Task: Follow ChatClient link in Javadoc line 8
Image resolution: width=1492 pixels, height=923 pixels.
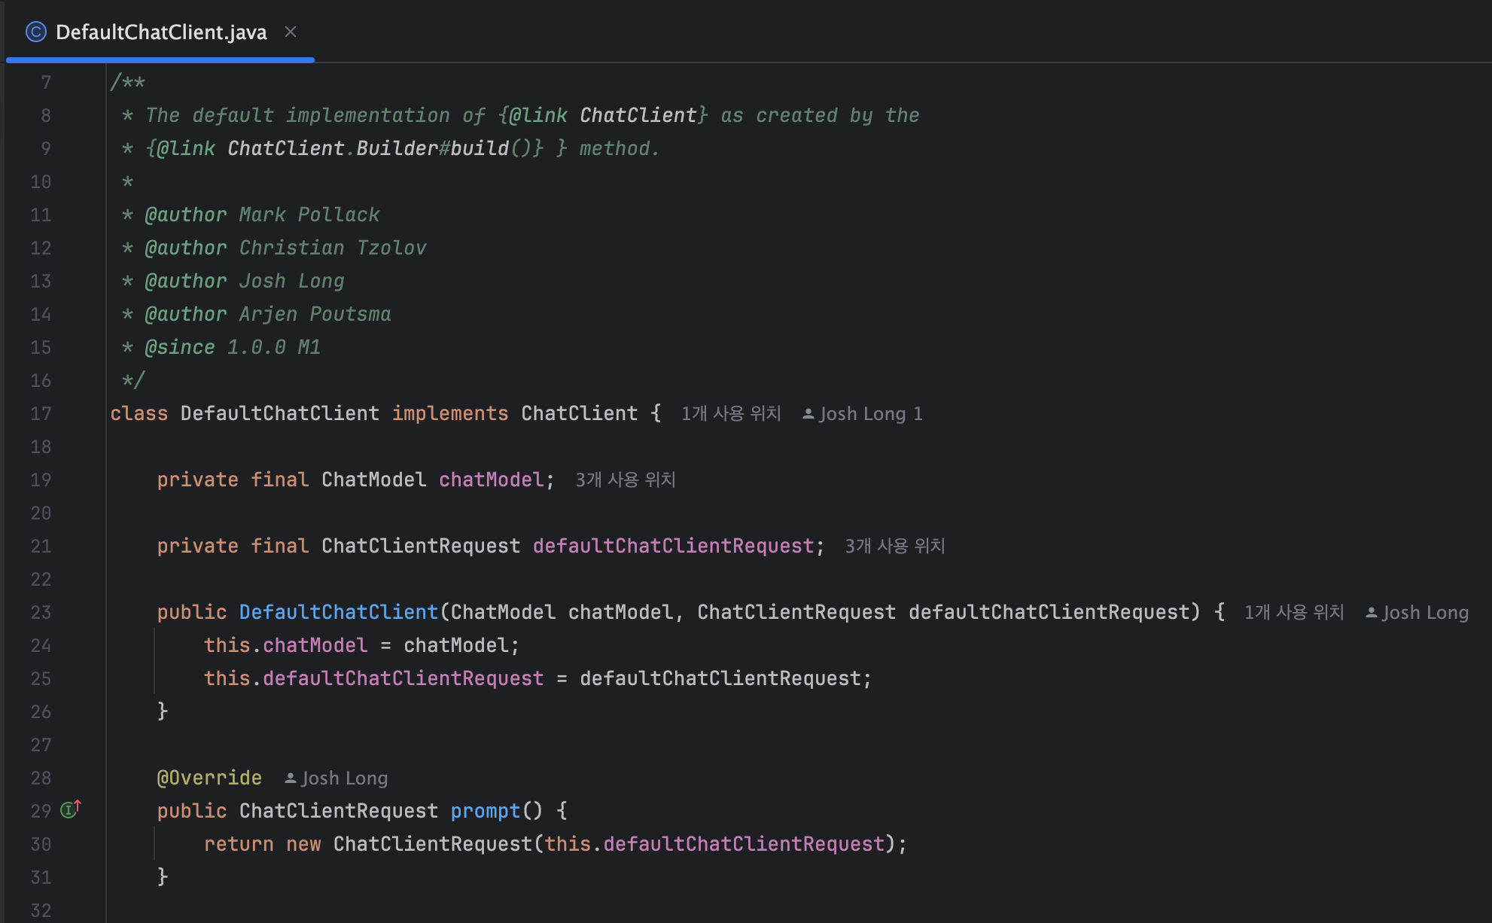Action: [638, 115]
